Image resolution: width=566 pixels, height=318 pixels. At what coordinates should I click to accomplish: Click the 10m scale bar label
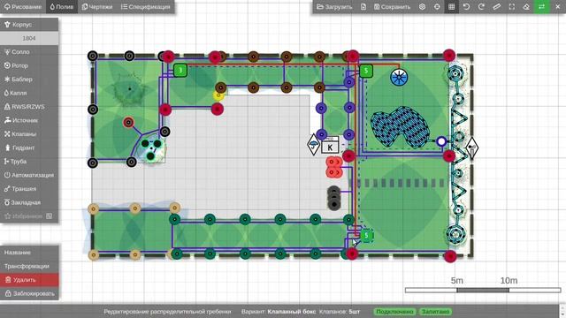point(509,281)
